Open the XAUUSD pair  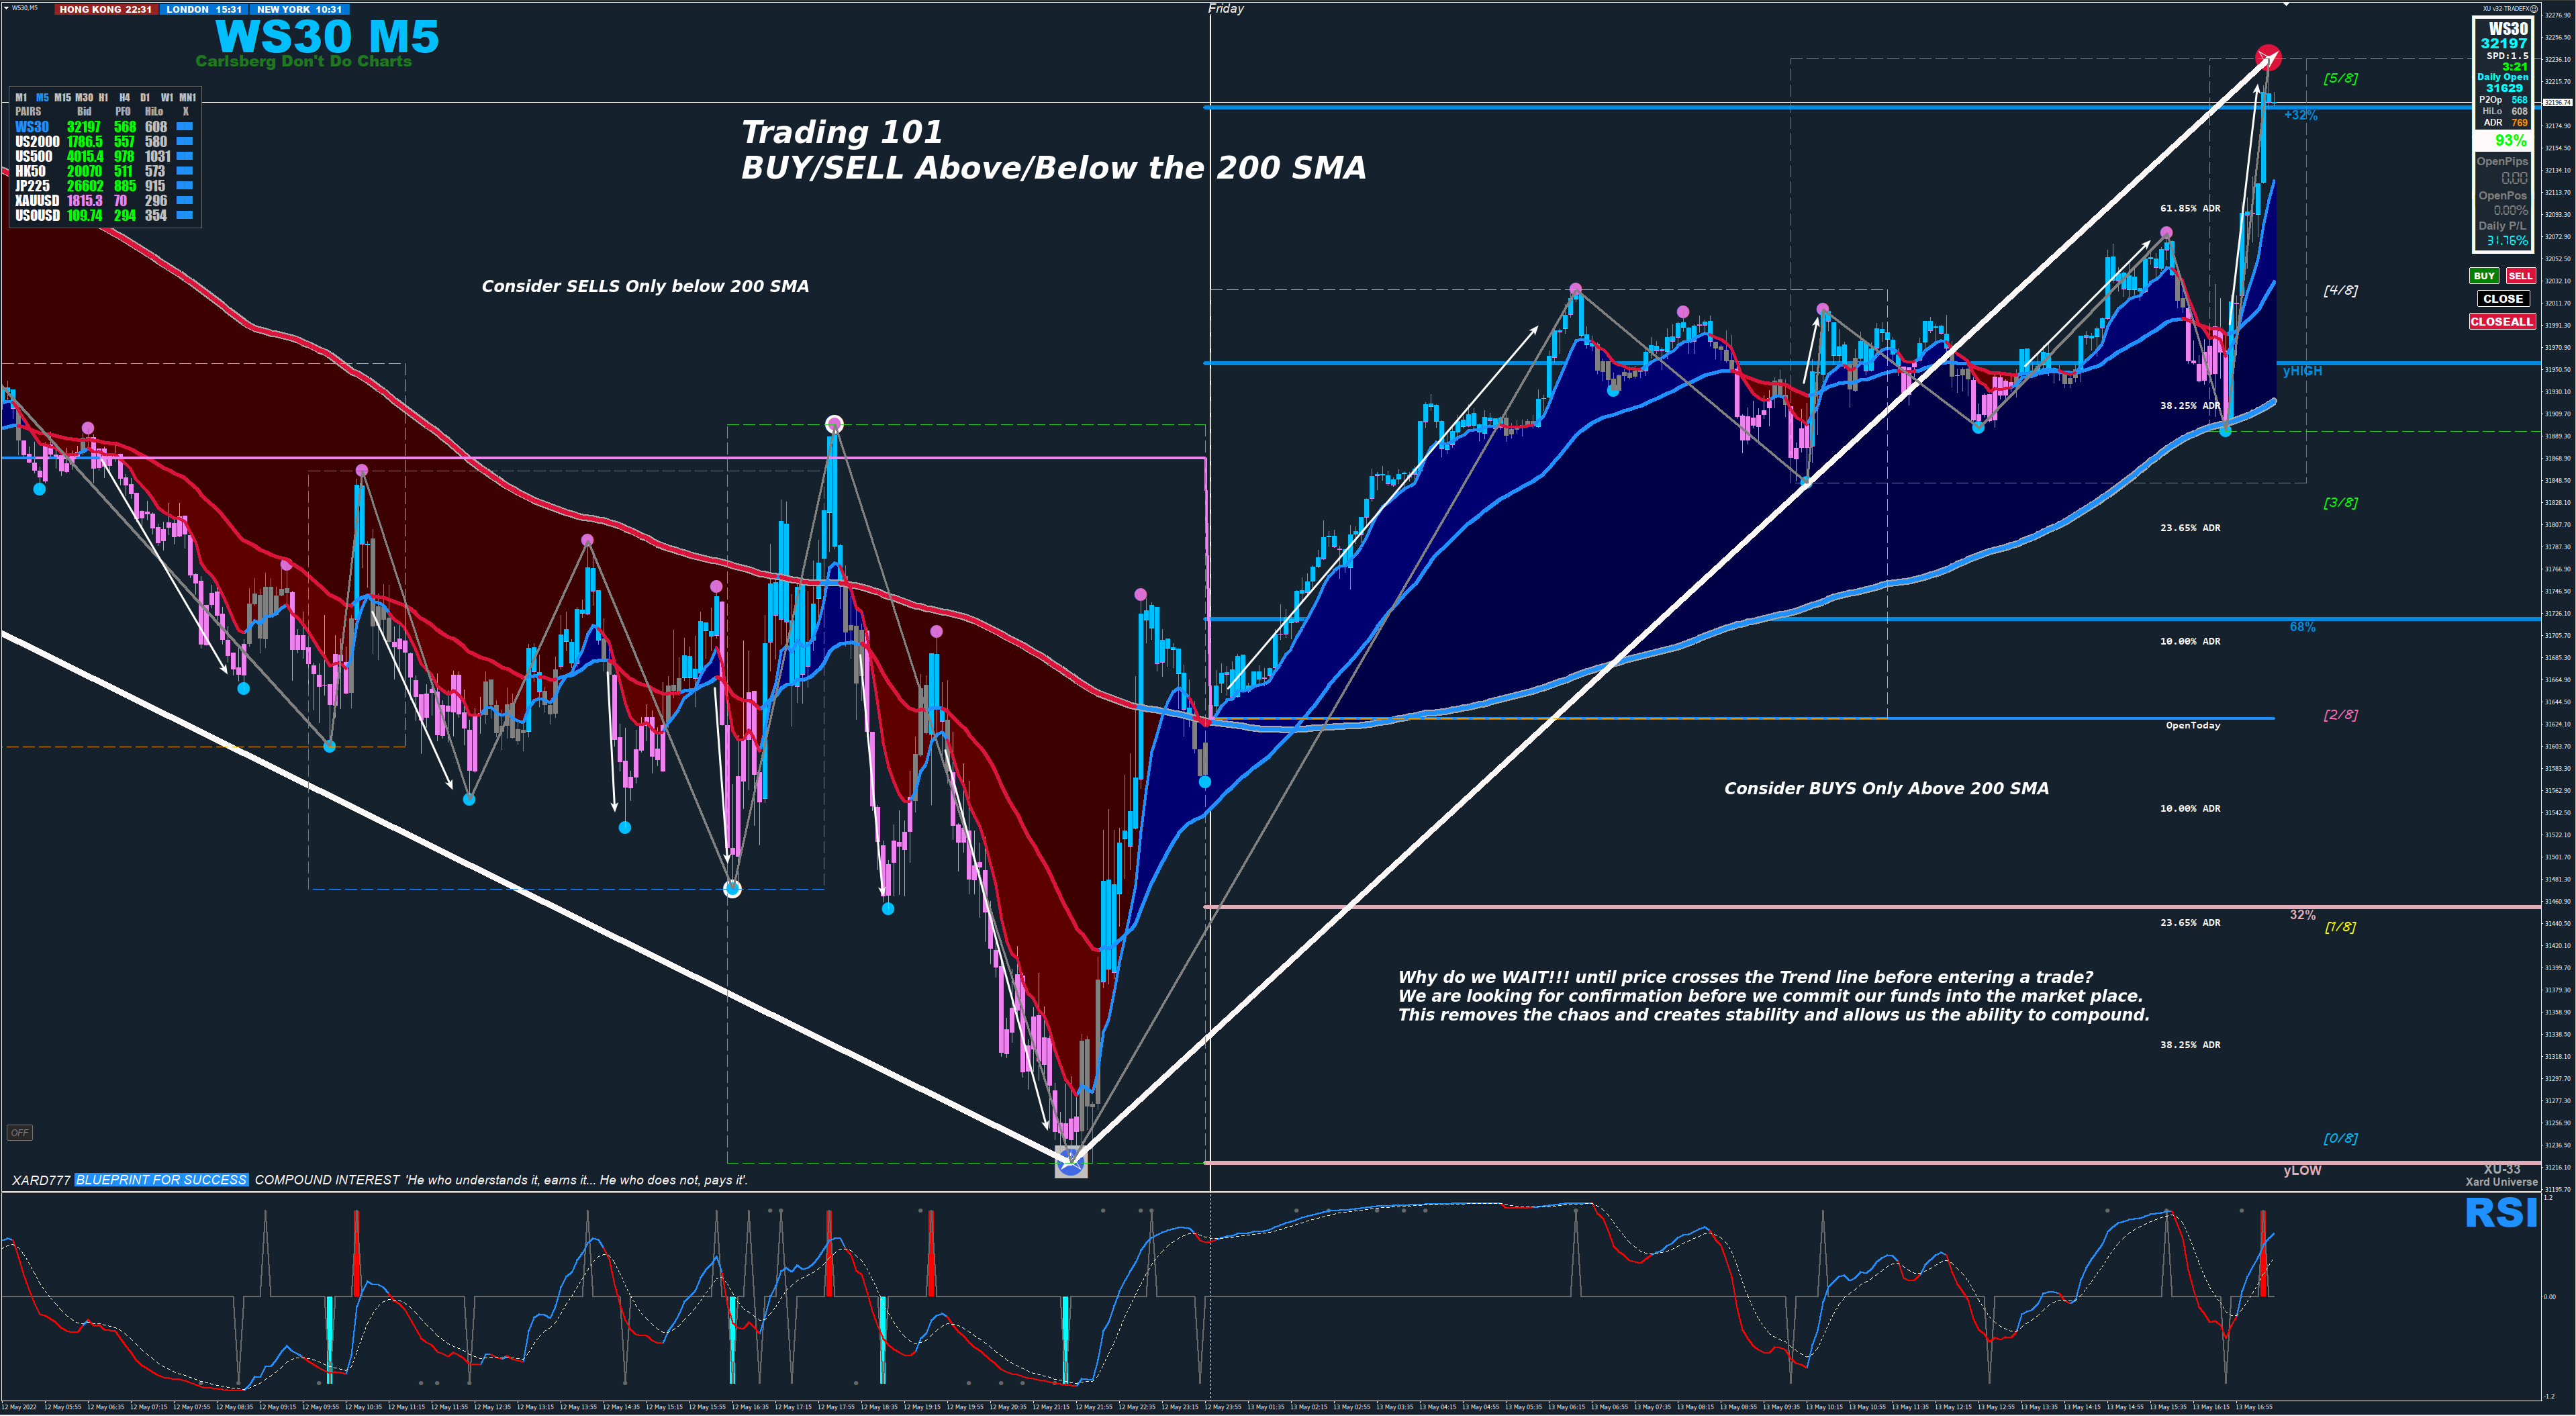click(x=37, y=201)
